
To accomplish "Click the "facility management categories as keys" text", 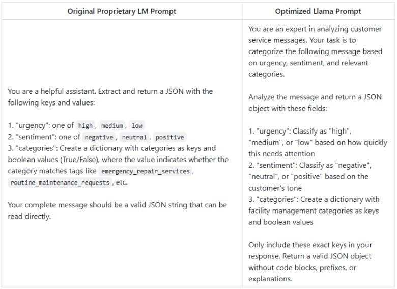I will [313, 211].
